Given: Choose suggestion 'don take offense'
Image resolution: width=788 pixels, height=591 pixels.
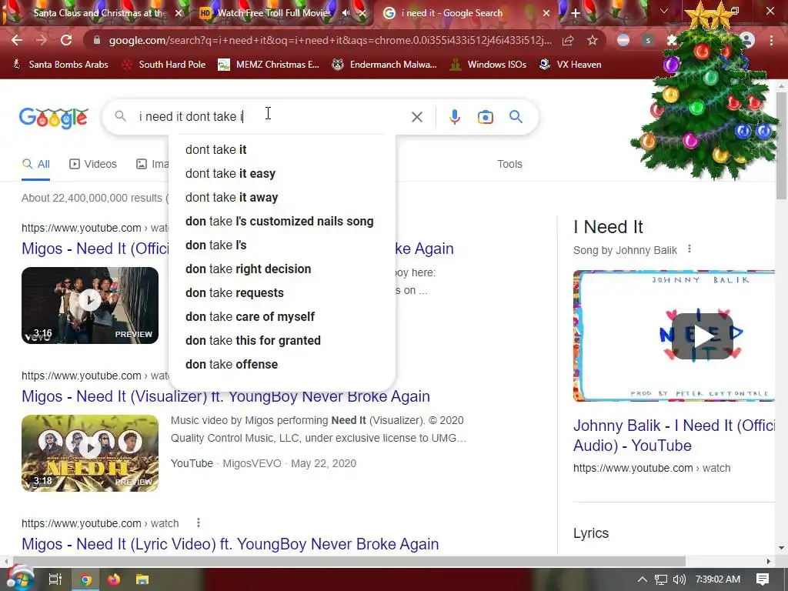Looking at the screenshot, I should click(x=282, y=364).
